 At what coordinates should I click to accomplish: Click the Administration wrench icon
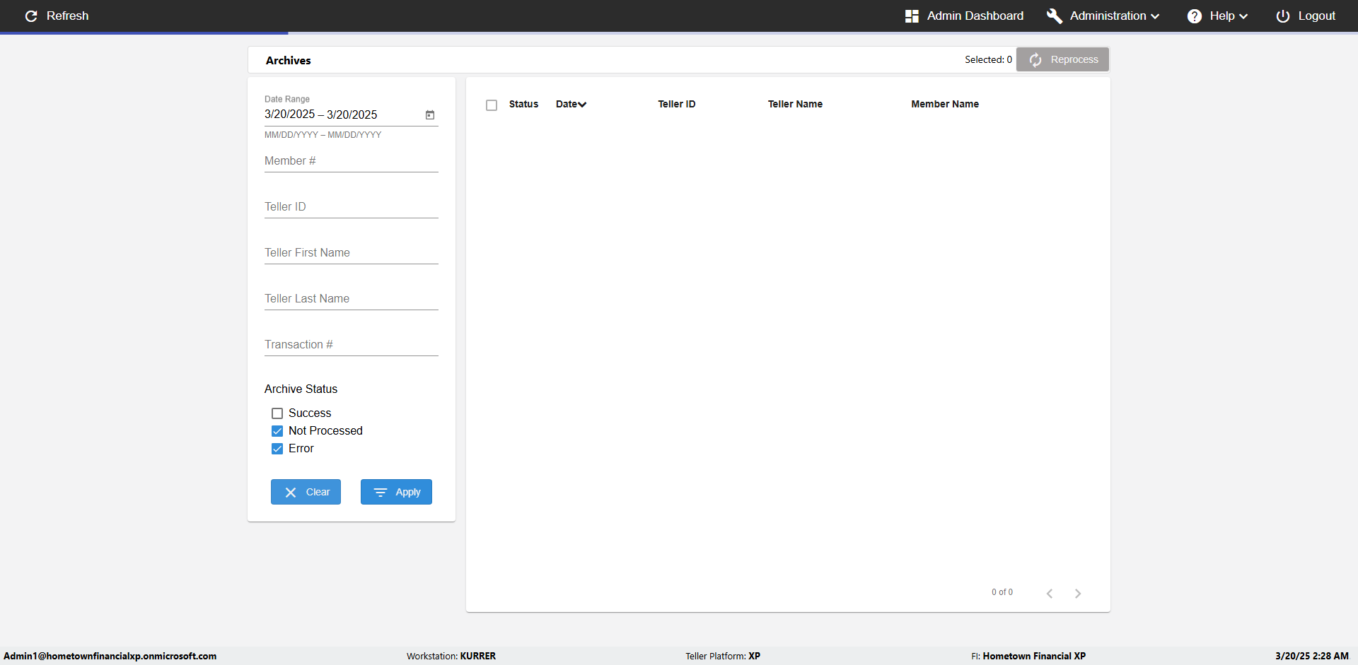click(x=1055, y=16)
